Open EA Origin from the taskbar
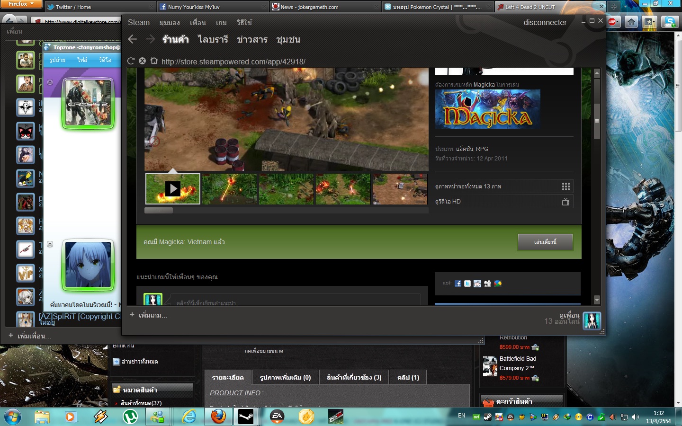Screen dimensions: 682x426 277,417
